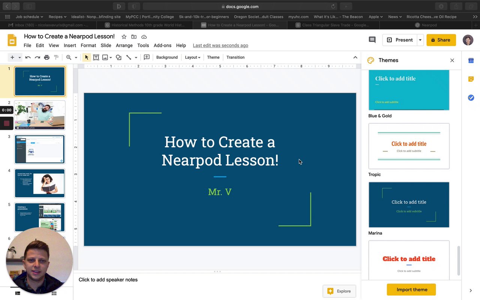Select the Shape tool
480x300 pixels.
[x=118, y=57]
